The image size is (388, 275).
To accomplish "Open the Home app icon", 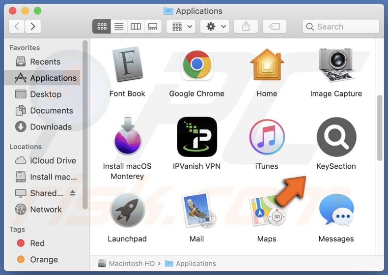I will 267,64.
